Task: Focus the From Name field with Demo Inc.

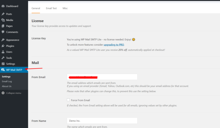Action: click(x=102, y=121)
